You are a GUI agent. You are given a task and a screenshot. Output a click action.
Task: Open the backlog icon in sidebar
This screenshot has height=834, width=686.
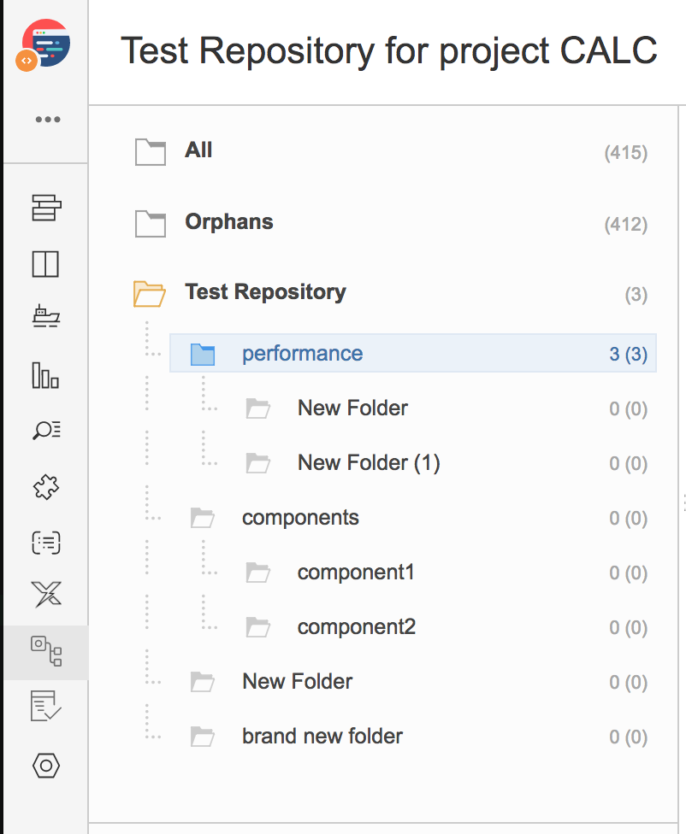pos(46,208)
